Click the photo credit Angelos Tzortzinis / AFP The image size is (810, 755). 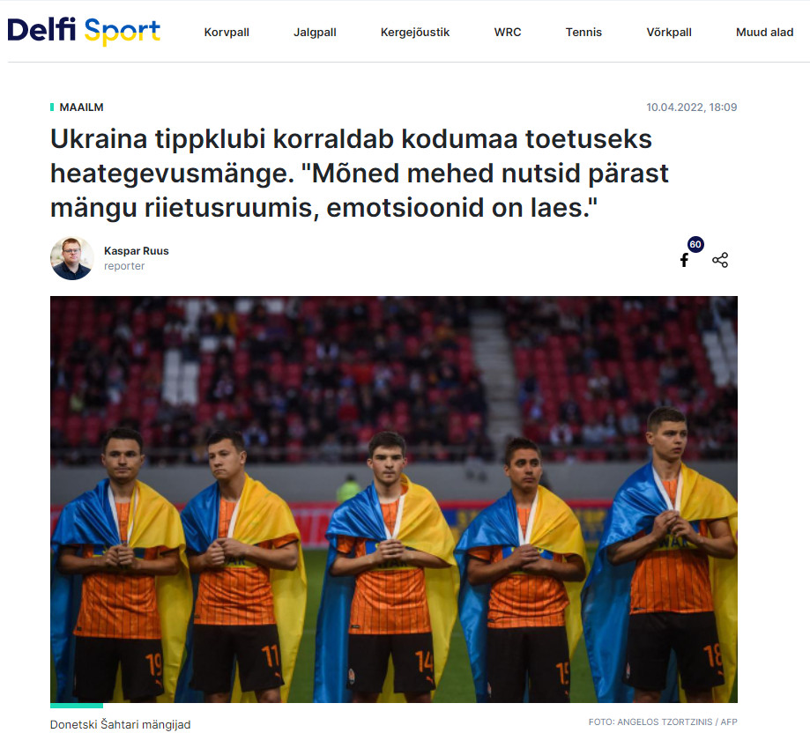(663, 722)
